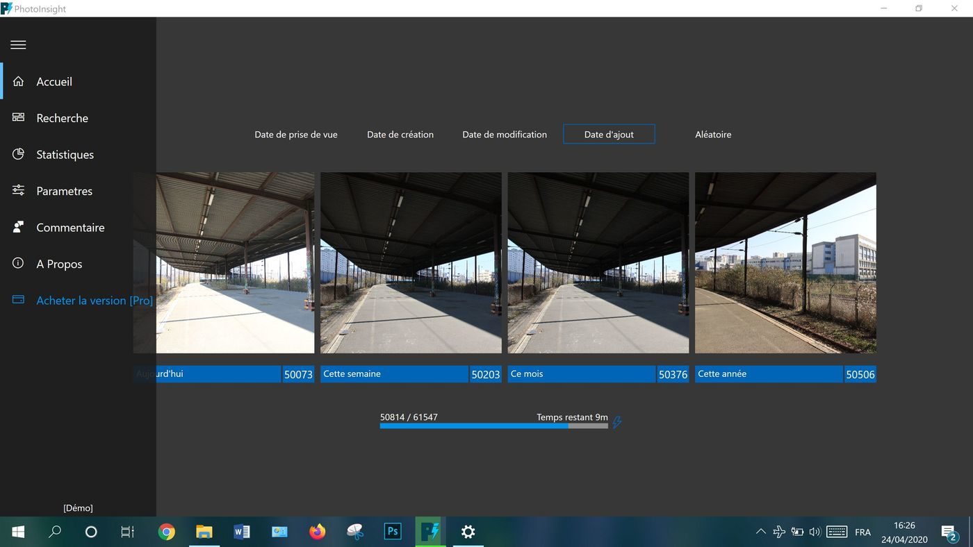Open the Accueil home icon in sidebar

click(18, 81)
